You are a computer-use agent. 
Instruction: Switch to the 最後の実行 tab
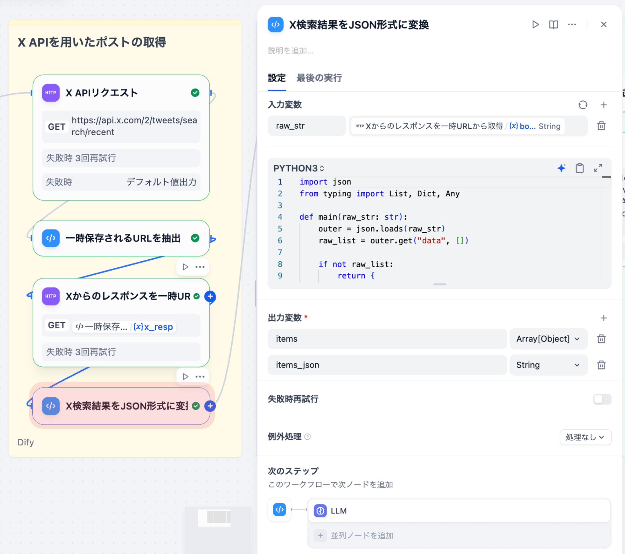[319, 78]
